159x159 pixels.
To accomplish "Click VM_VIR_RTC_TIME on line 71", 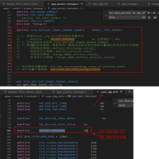I will pos(53,103).
